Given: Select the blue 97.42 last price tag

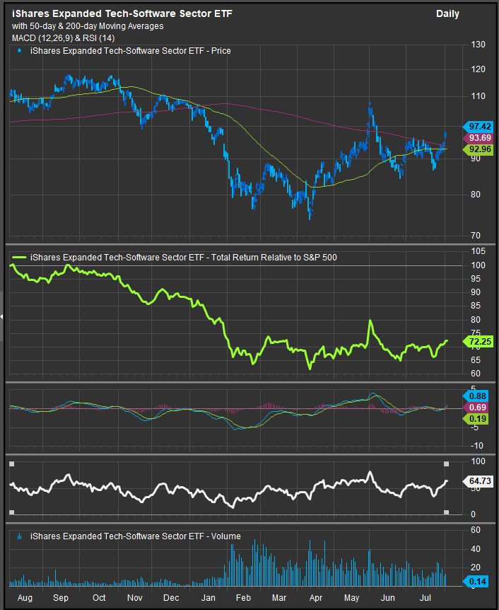Looking at the screenshot, I should (x=478, y=127).
